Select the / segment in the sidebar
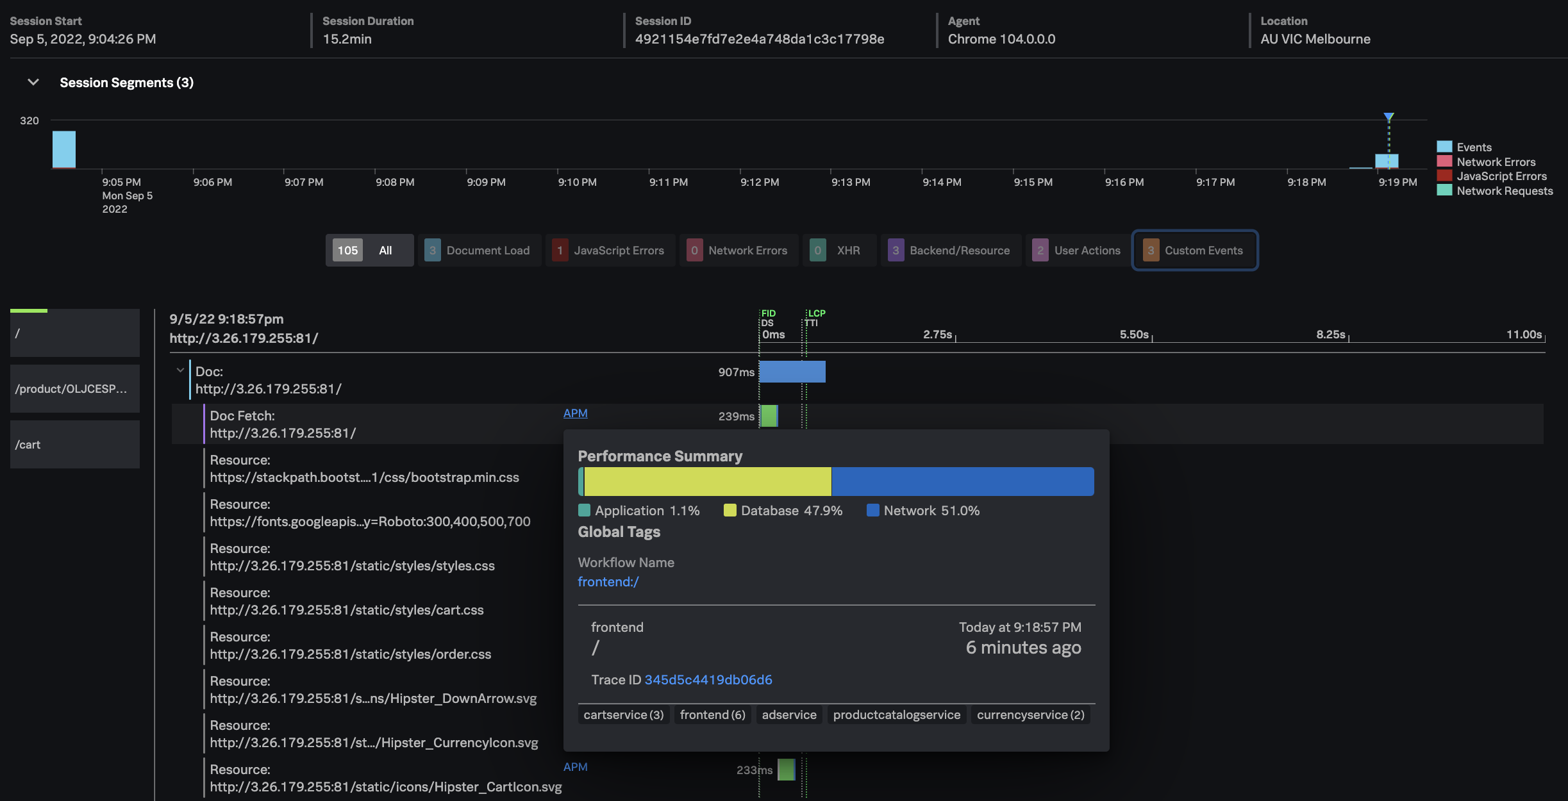This screenshot has width=1568, height=801. 74,332
